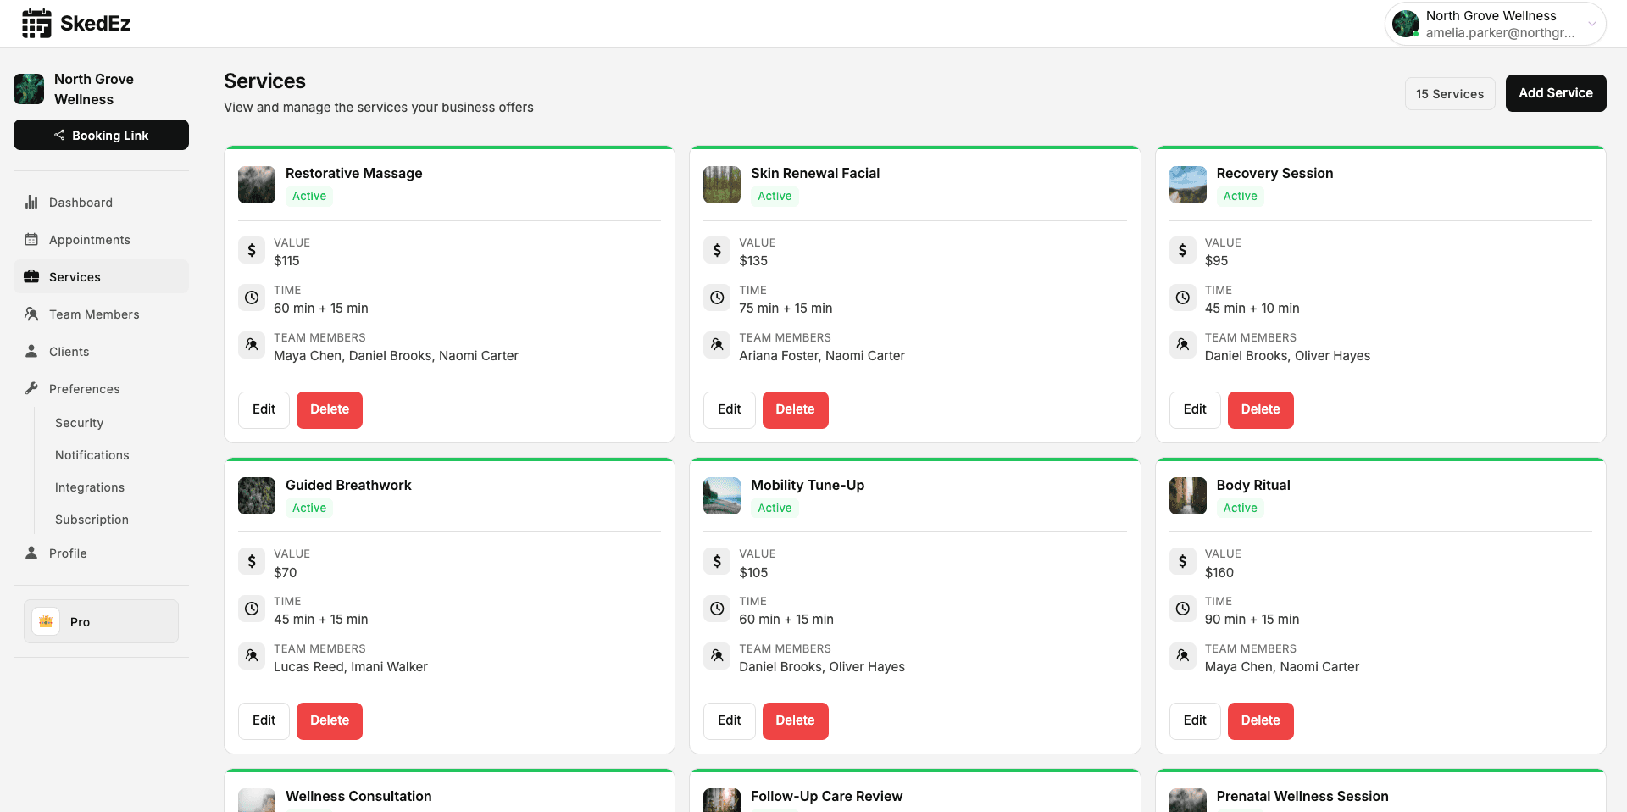Open Integrations preferences
This screenshot has width=1627, height=812.
point(89,487)
